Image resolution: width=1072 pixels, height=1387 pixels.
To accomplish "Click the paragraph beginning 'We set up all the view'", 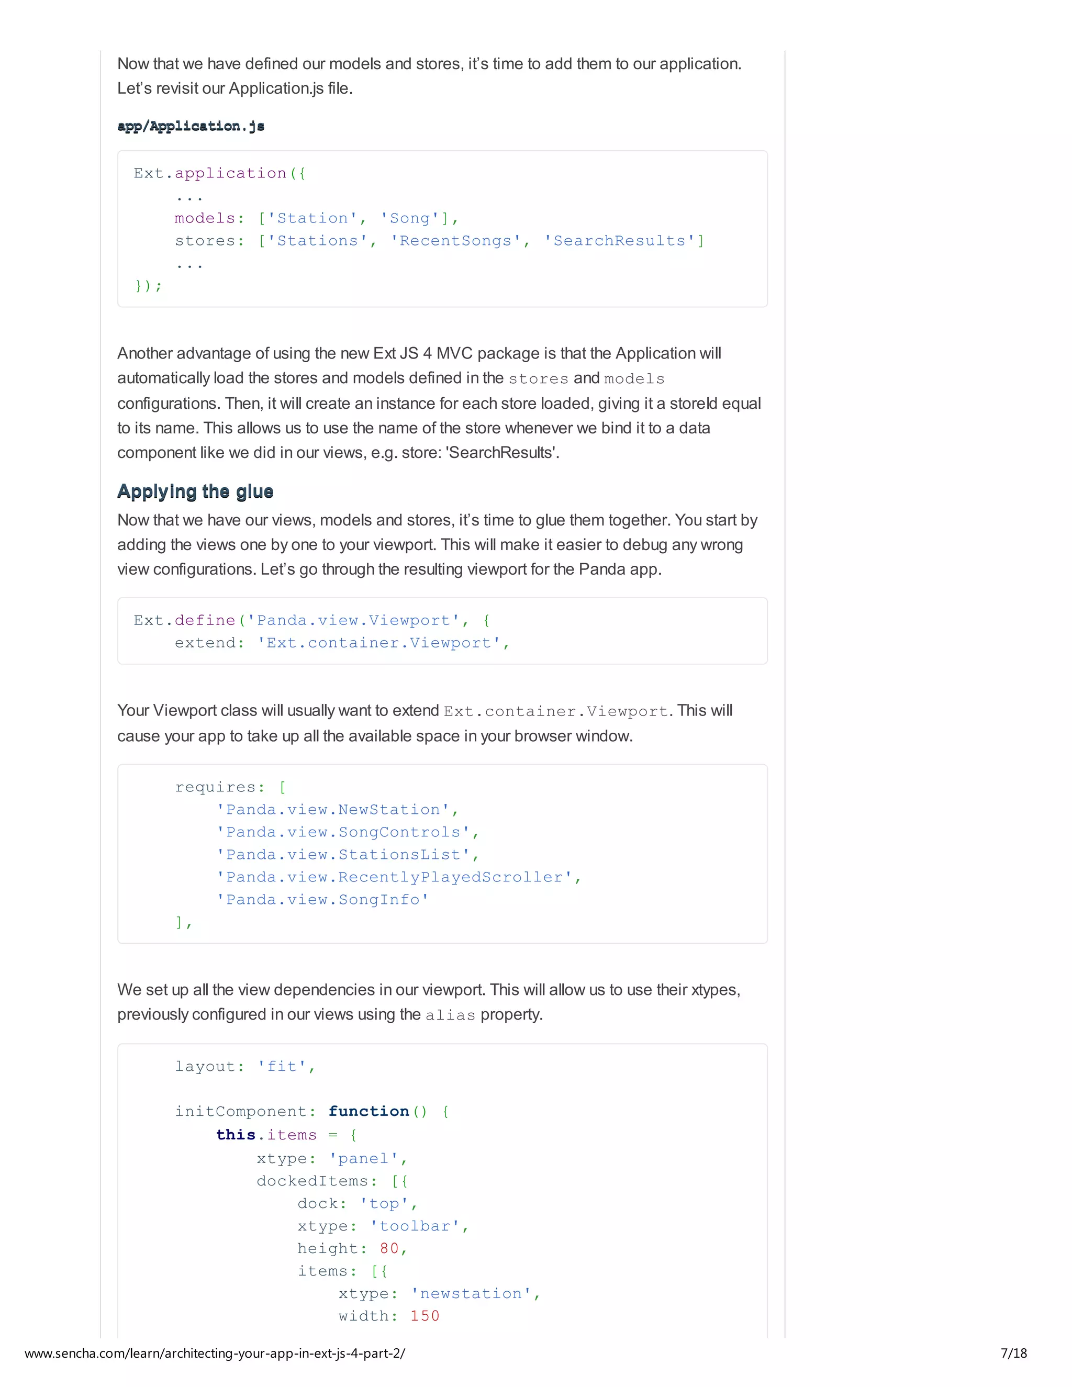I will click(429, 1002).
